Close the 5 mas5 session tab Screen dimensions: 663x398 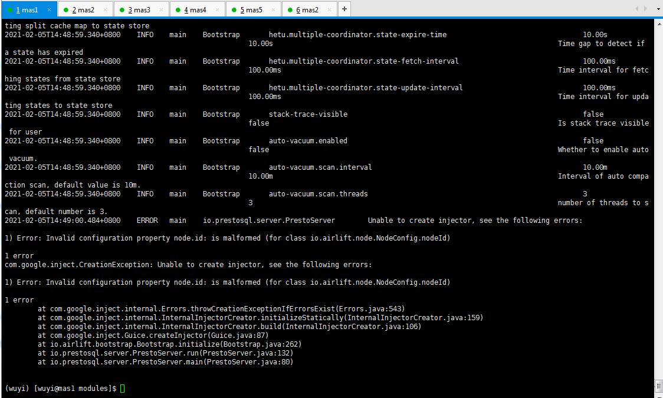point(273,9)
